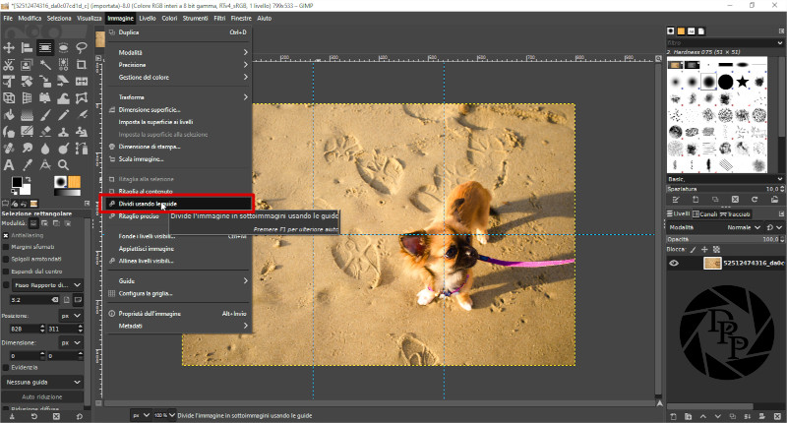Switch to the Canali tab
Screen dimensions: 787x423
pos(706,213)
